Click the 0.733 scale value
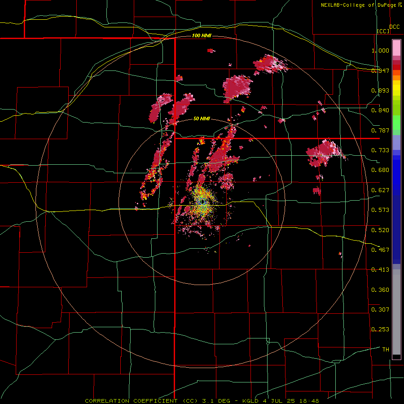 (x=380, y=150)
